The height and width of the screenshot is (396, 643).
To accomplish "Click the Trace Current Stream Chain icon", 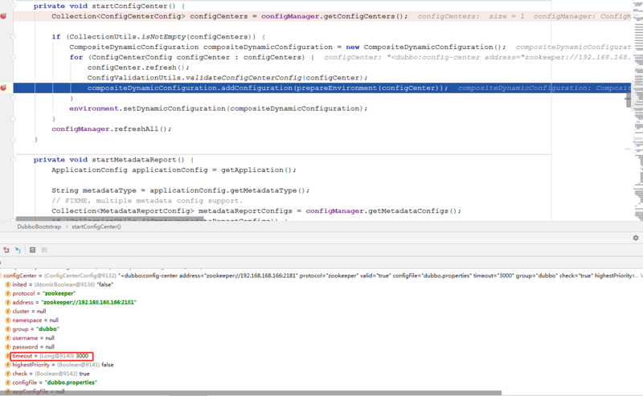I will [44, 250].
